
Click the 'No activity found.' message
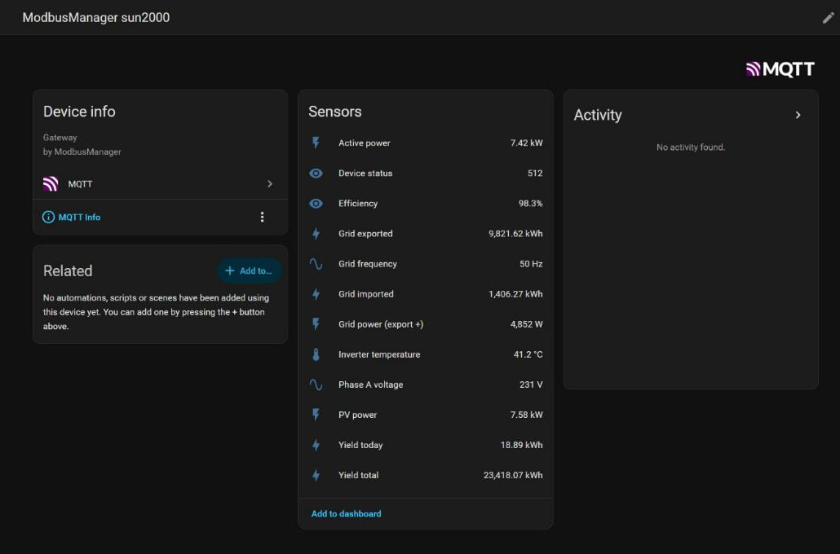(x=691, y=147)
